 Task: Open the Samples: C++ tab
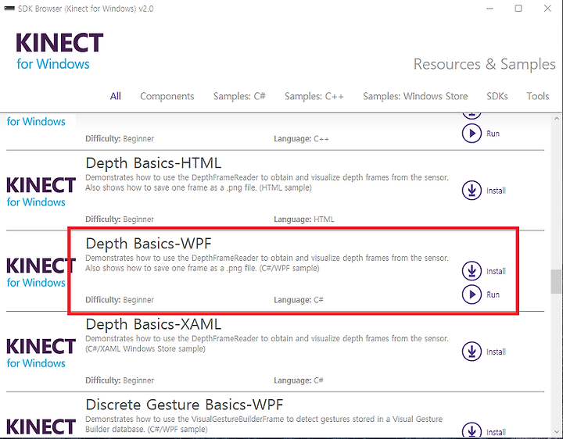click(314, 96)
